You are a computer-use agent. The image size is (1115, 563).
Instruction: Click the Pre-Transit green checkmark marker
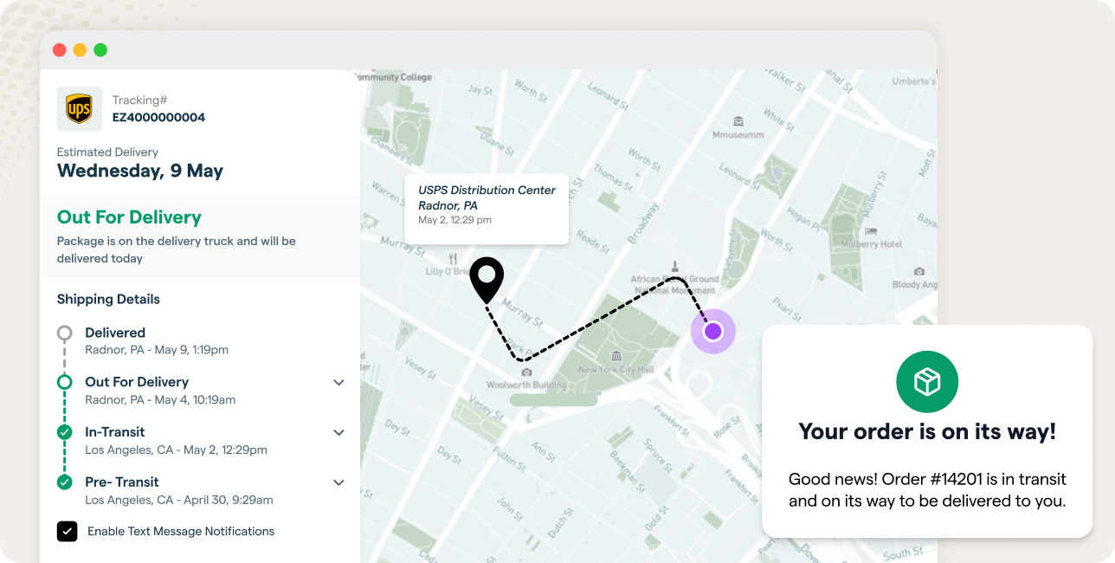pos(64,482)
